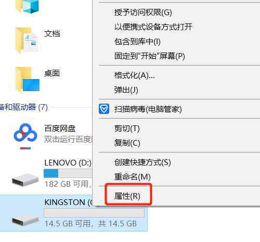
Task: Collapse the 设备和驱动器 (7) group header
Action: coord(23,107)
